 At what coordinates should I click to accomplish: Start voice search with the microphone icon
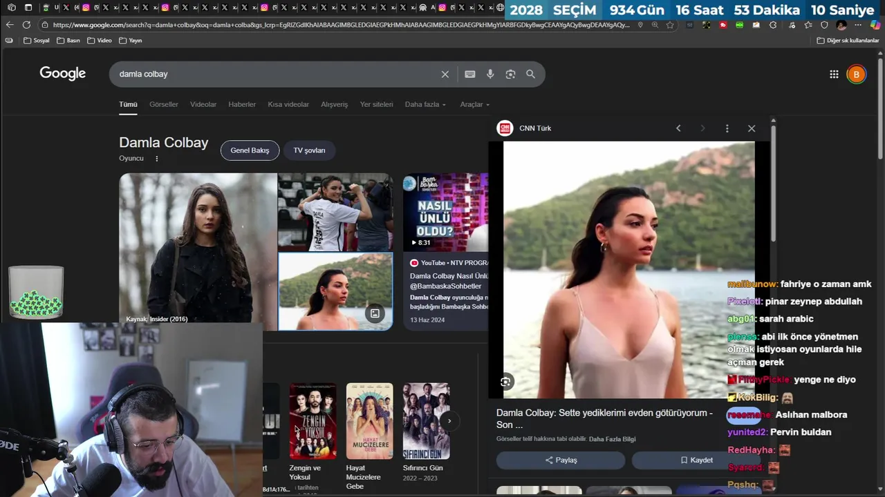490,74
